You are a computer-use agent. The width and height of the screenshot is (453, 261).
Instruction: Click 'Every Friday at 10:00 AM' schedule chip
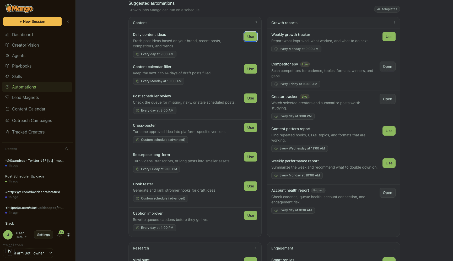296,84
